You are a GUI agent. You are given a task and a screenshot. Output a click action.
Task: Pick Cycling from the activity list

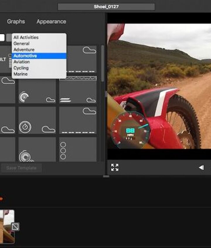tap(21, 68)
